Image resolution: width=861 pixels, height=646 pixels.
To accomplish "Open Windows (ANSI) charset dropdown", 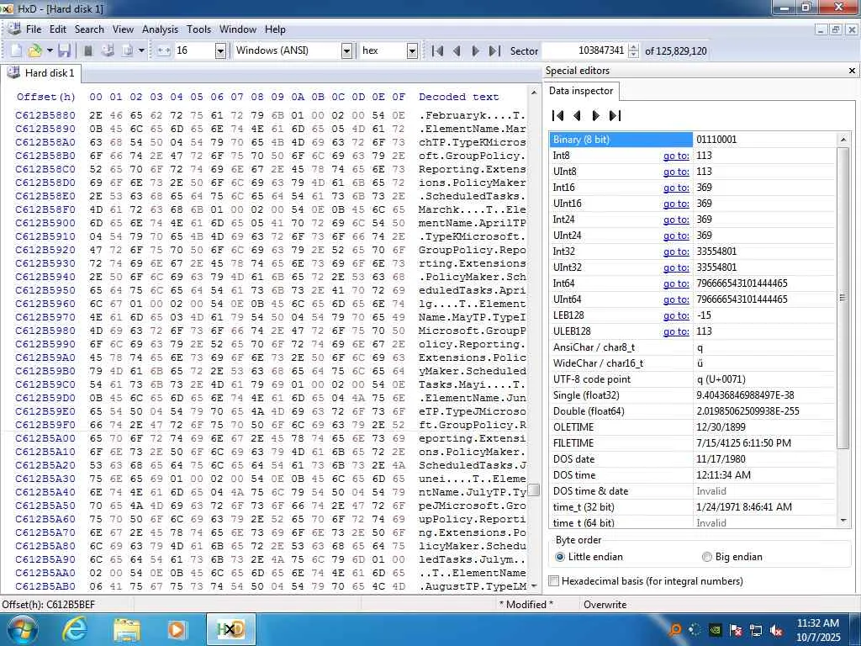I will tap(346, 50).
